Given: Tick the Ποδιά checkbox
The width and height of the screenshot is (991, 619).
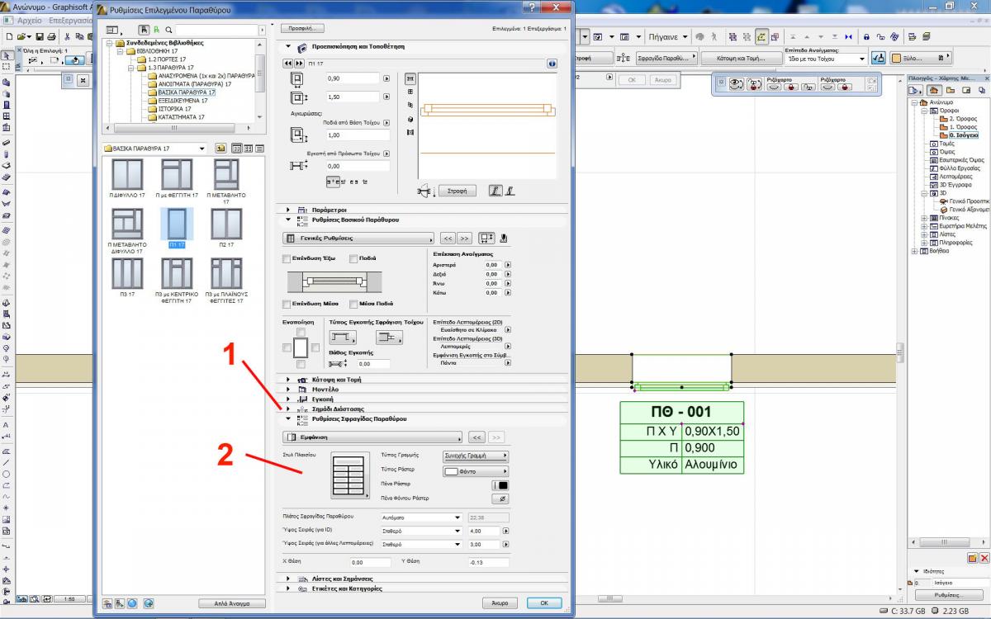Looking at the screenshot, I should pyautogui.click(x=353, y=259).
